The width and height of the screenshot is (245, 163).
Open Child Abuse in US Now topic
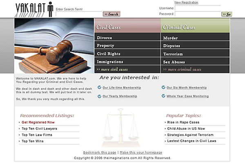pos(186,129)
